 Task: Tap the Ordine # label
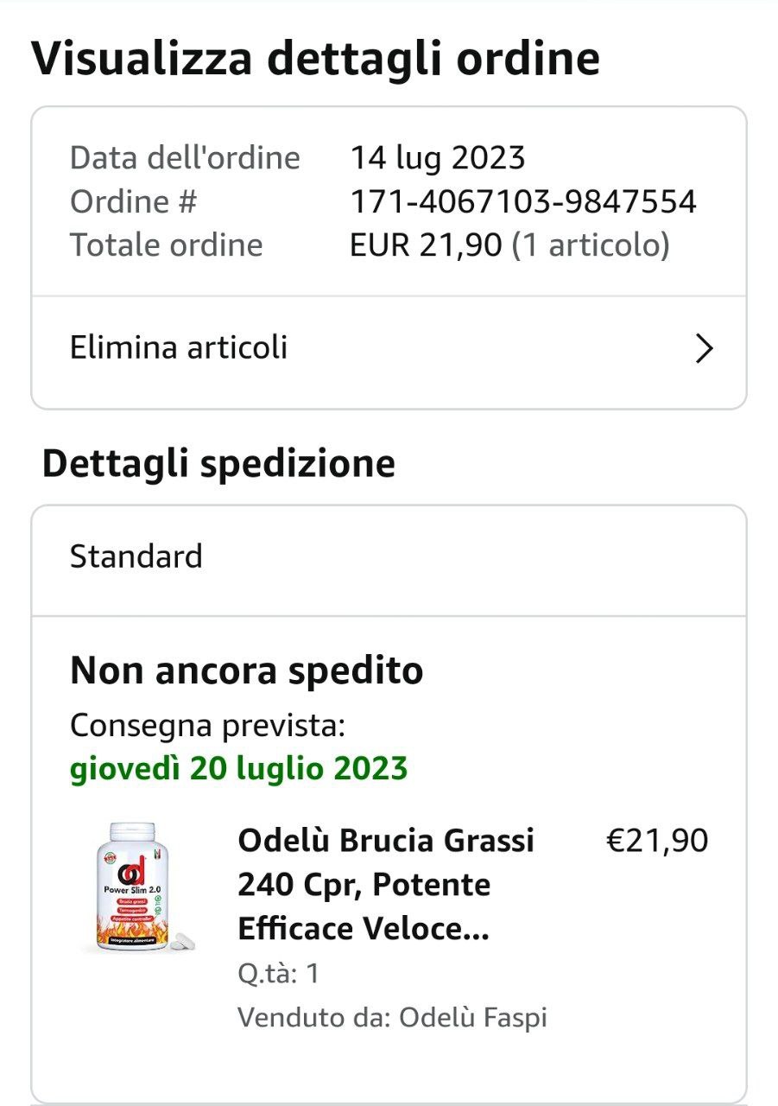[134, 202]
